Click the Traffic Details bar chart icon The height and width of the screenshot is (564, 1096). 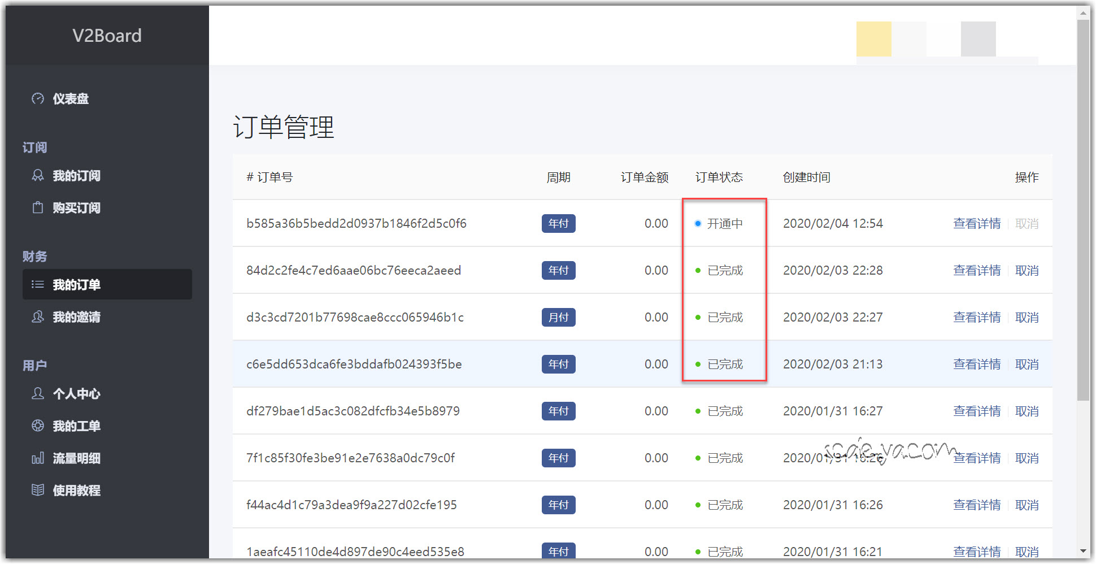point(38,458)
